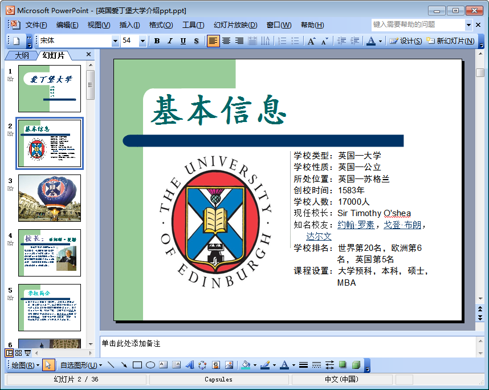Insert WordArt
Image resolution: width=489 pixels, height=390 pixels.
[x=190, y=365]
